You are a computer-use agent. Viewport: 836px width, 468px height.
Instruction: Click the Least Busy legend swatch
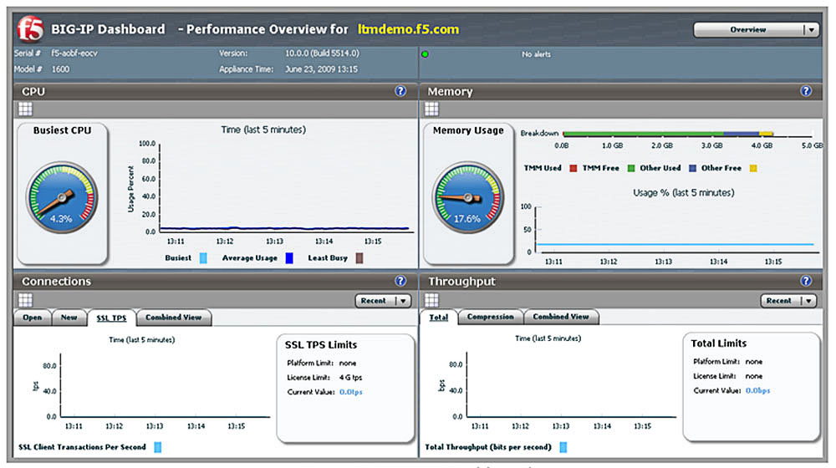(x=359, y=258)
